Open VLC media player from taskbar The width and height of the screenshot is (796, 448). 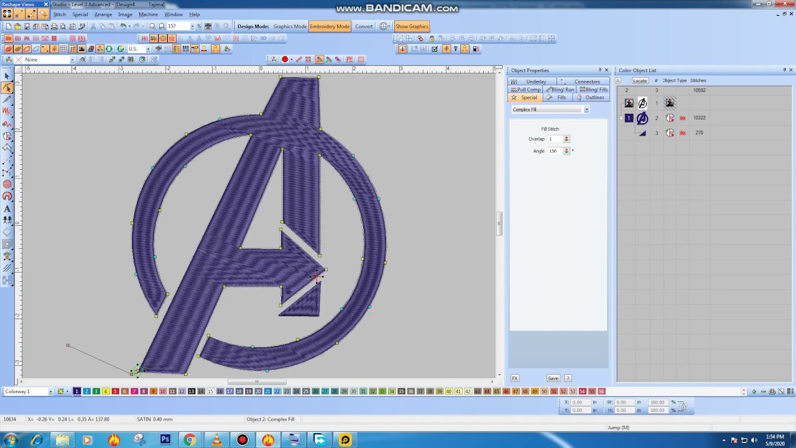[x=216, y=440]
